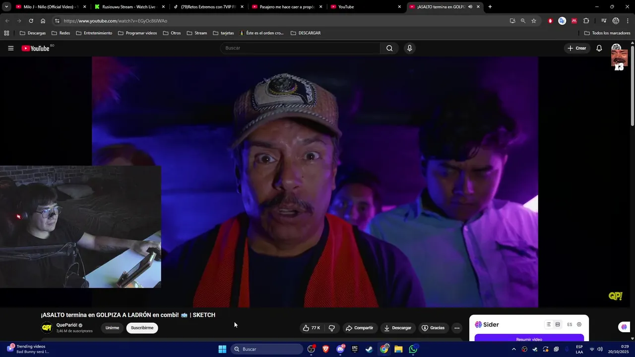
Task: Open the Google Translate extension icon
Action: (x=562, y=21)
